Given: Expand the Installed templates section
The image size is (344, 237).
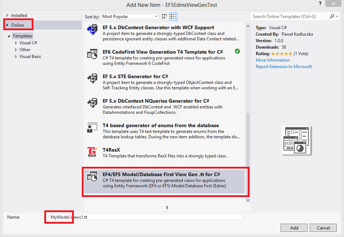Looking at the screenshot, I should tap(8, 15).
